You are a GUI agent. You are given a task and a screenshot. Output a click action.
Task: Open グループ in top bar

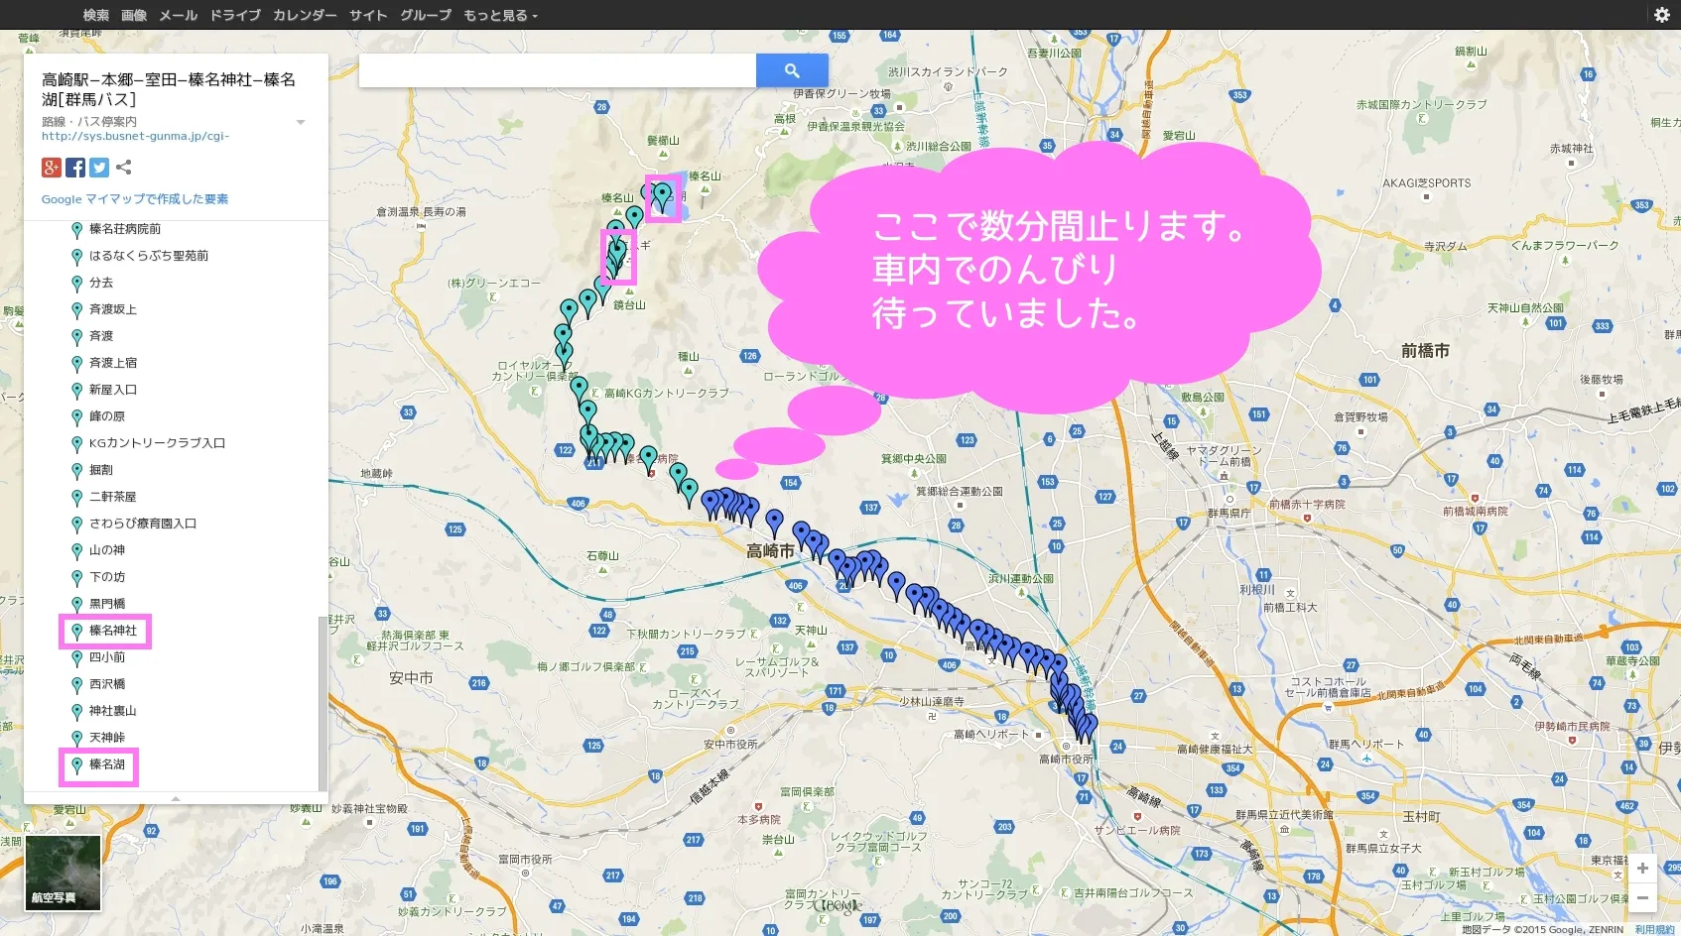426,15
